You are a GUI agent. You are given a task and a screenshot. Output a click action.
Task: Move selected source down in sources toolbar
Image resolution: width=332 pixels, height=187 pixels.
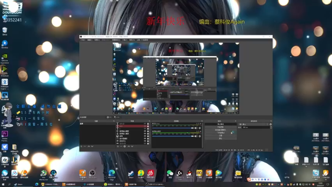click(132, 146)
